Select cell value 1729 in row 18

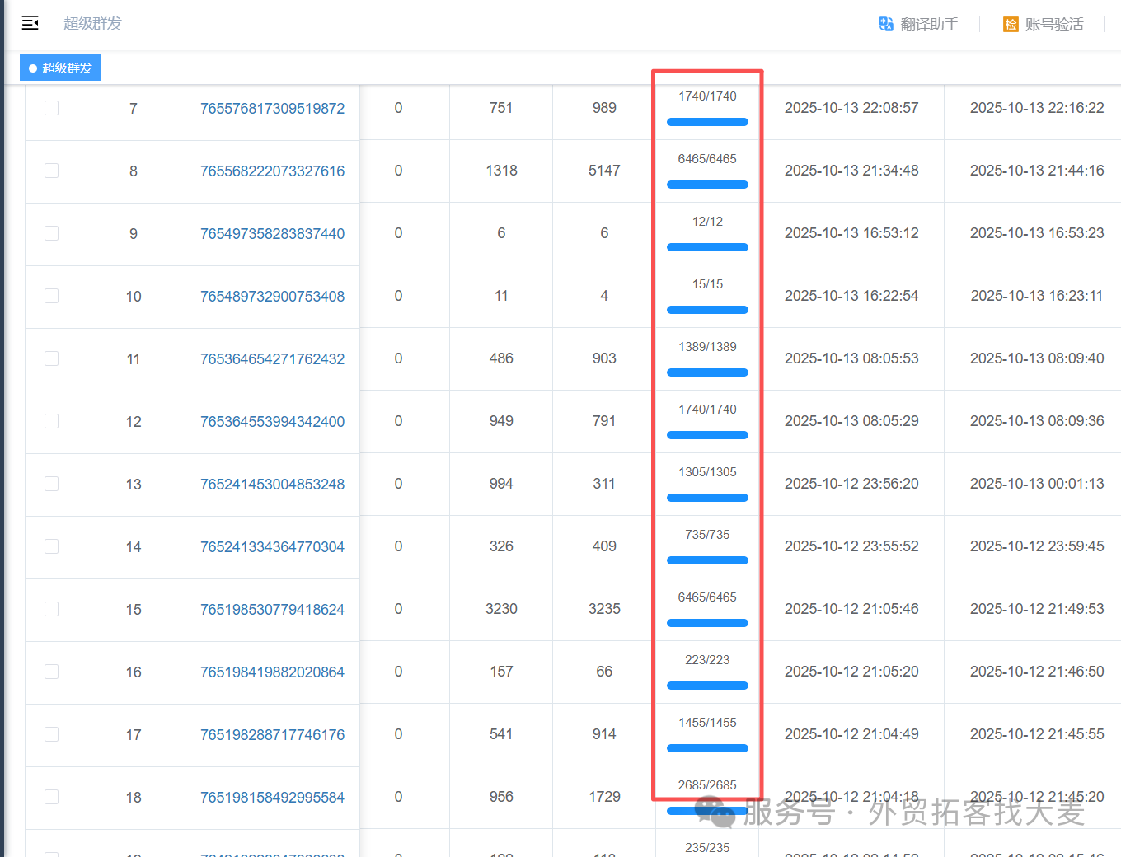(x=604, y=797)
